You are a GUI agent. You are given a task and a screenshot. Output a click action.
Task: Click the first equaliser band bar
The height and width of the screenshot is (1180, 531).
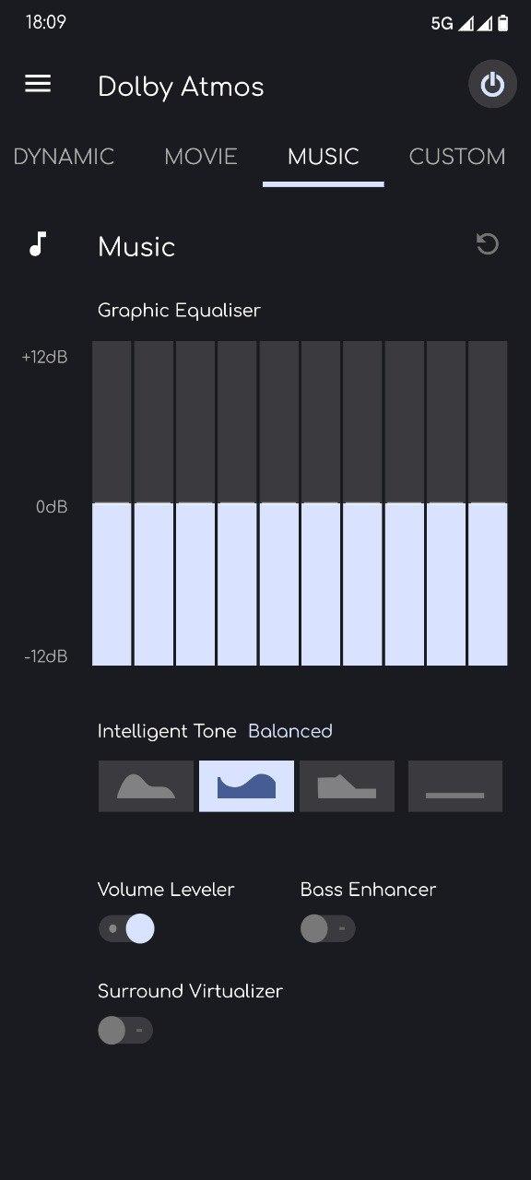pos(112,503)
